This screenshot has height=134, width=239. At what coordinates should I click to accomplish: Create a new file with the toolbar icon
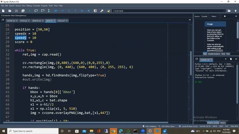(3, 11)
